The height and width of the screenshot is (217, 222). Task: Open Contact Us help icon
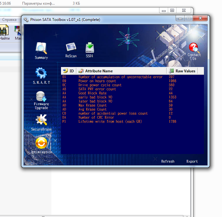[194, 47]
